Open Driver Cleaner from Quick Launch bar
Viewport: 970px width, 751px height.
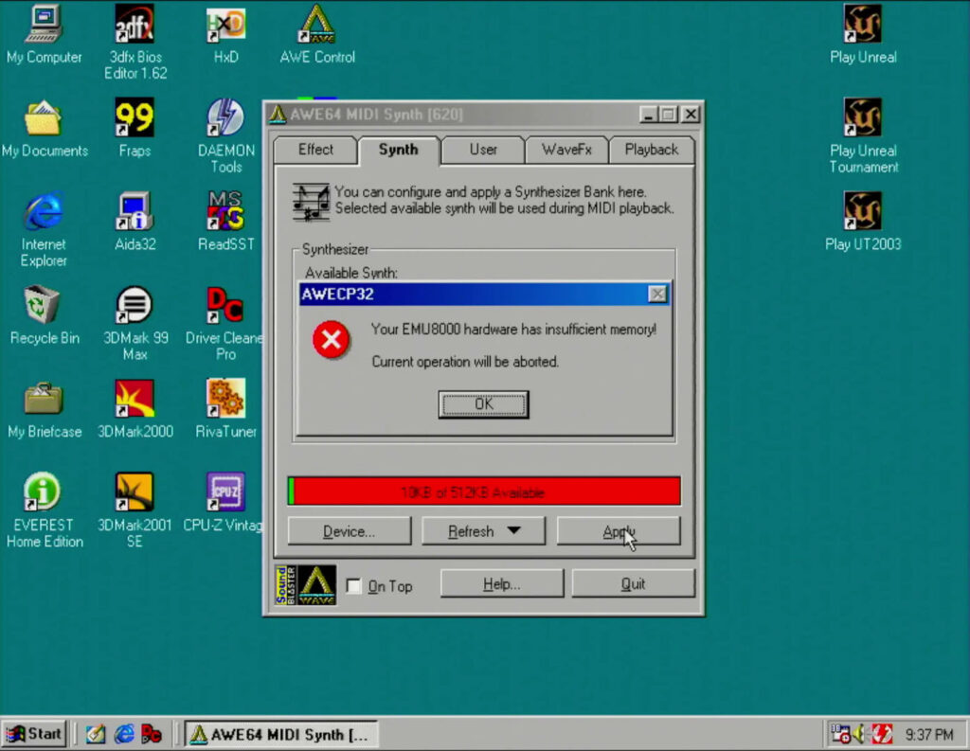(x=152, y=734)
